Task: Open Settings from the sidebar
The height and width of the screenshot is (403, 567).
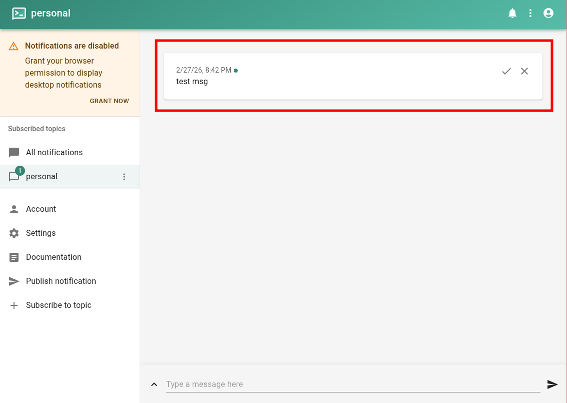Action: point(41,233)
